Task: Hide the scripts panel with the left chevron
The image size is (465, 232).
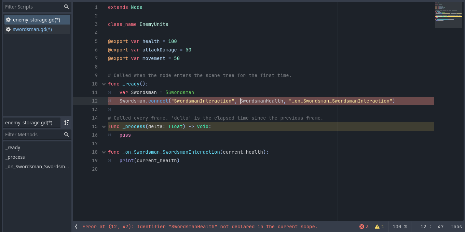Action: click(x=76, y=227)
